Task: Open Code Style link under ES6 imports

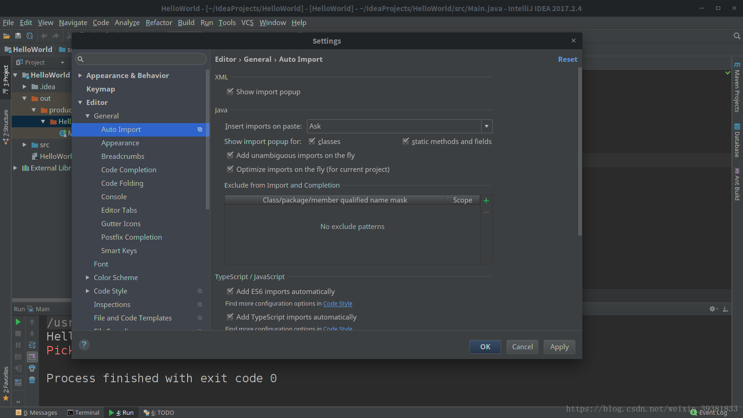Action: coord(338,303)
